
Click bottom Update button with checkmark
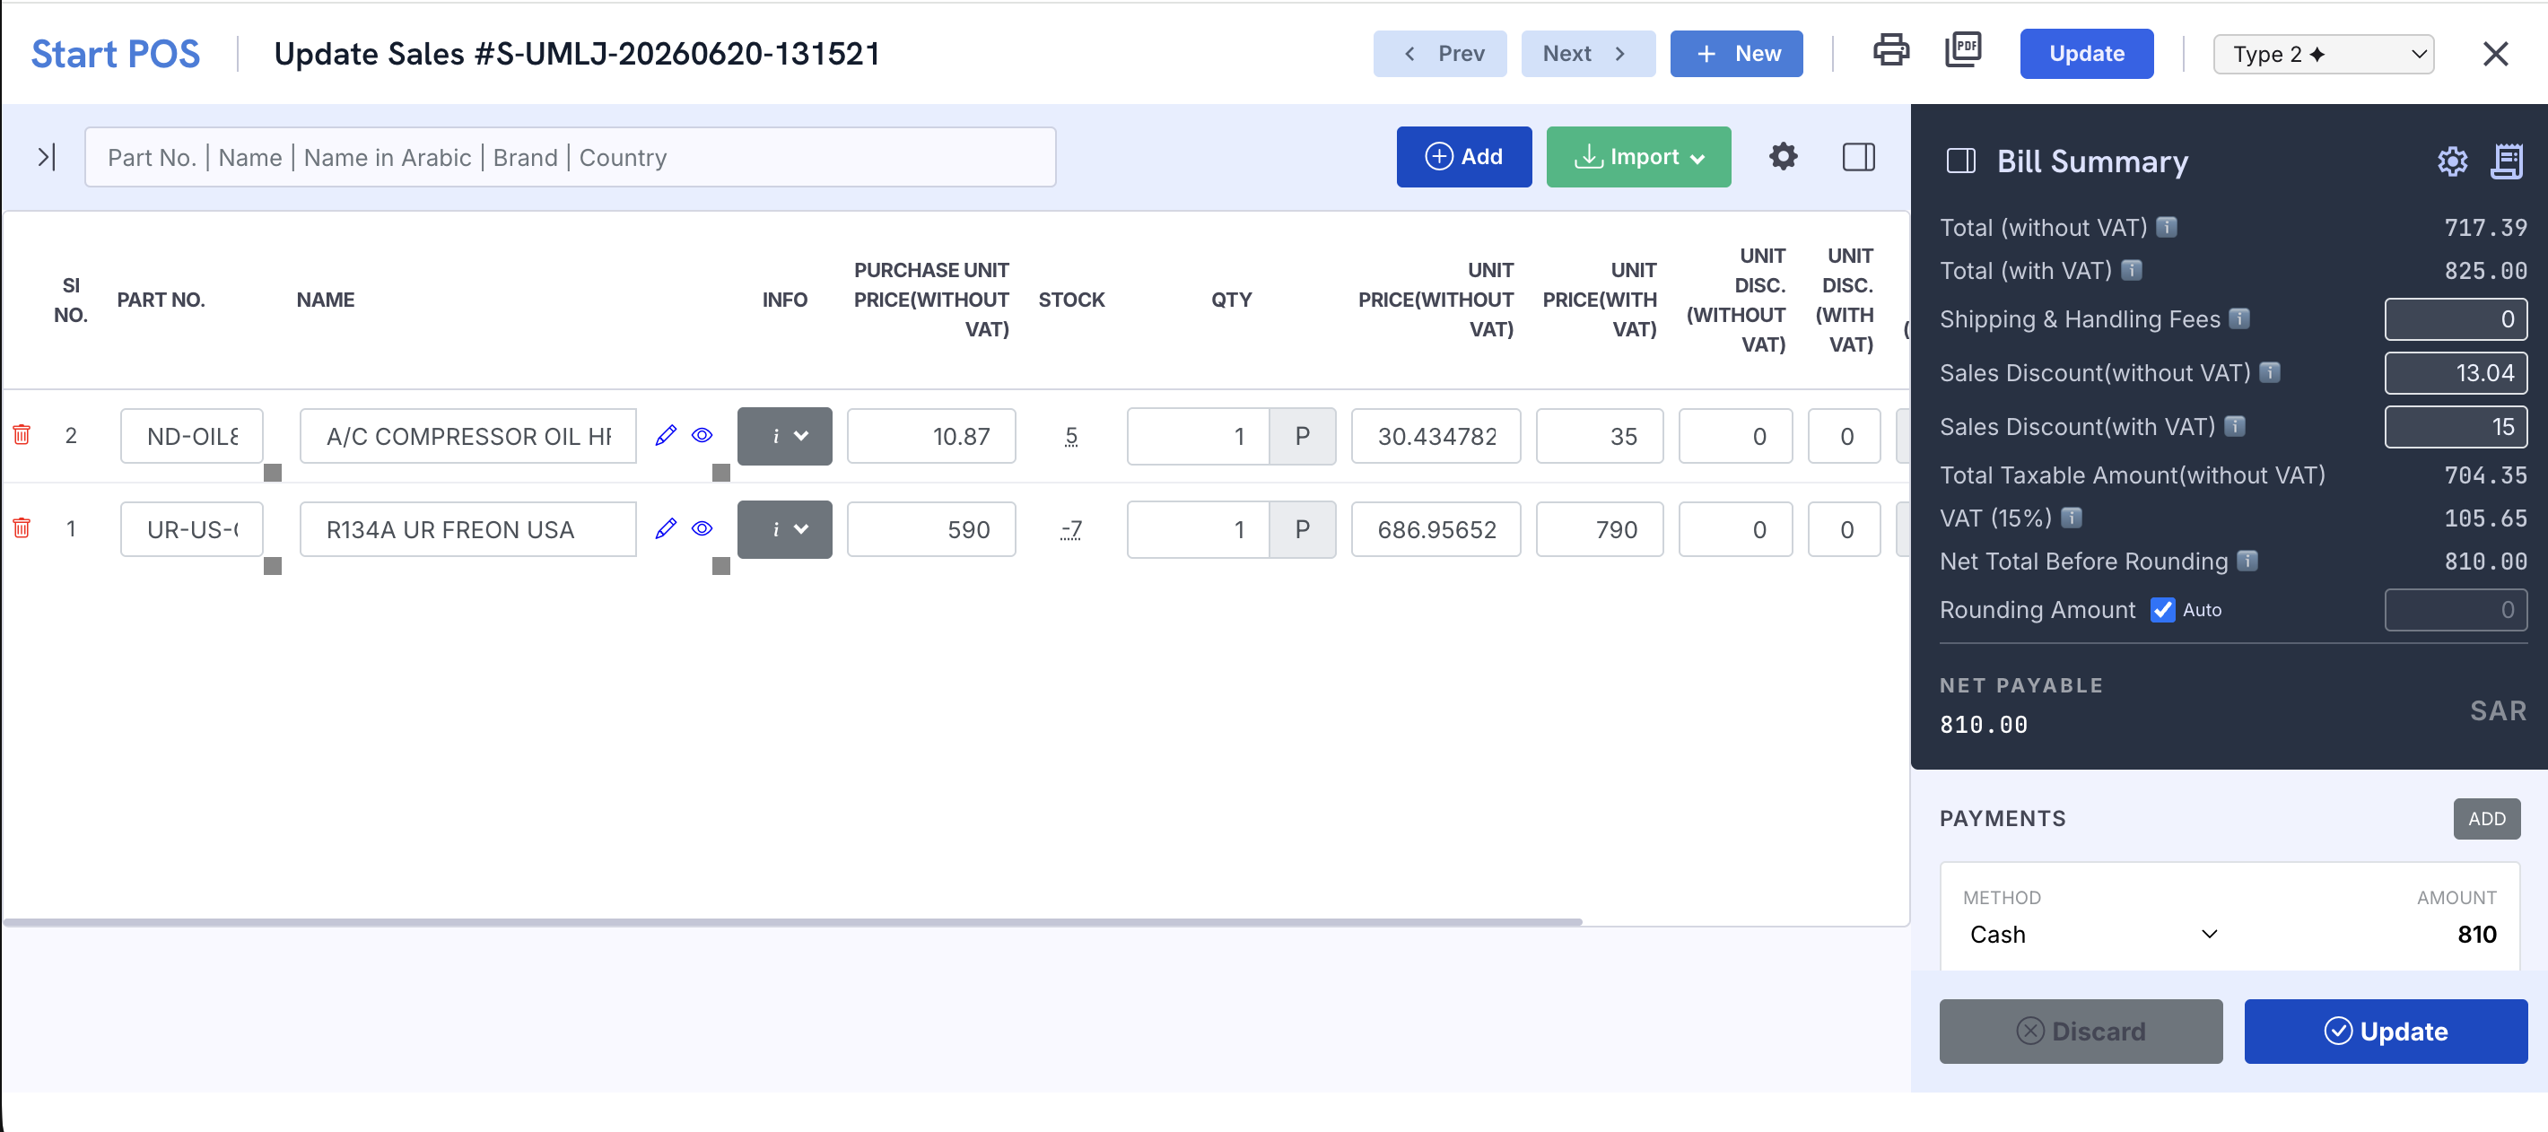click(2385, 1032)
